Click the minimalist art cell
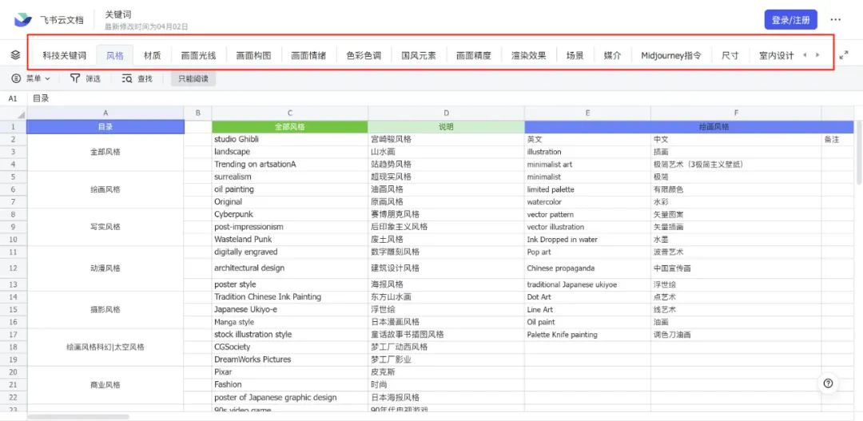Screen dimensions: 863x421 point(588,164)
